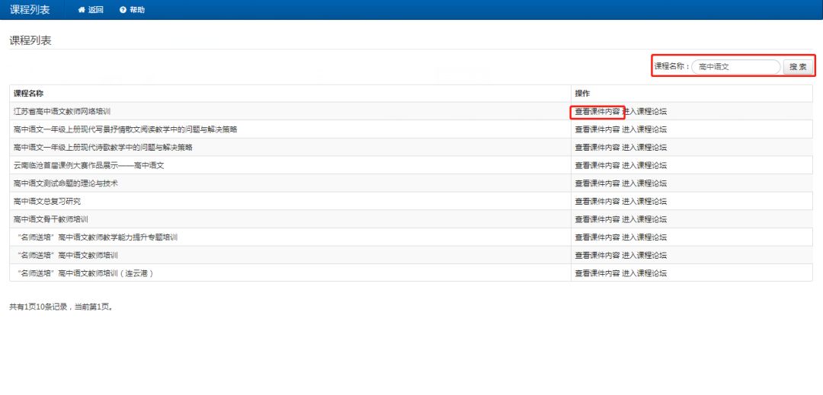
Task: Click the 课程列表 title in top bar
Action: pyautogui.click(x=31, y=10)
